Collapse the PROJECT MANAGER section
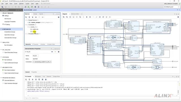The width and height of the screenshot is (181, 102). [x=1, y=13]
